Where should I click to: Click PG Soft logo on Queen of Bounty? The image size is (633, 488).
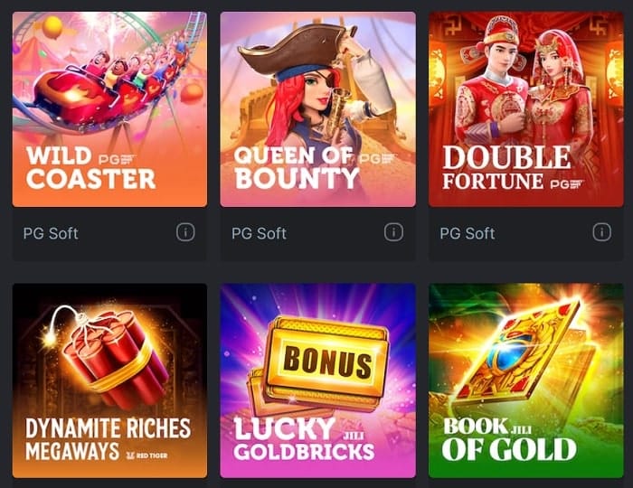click(x=377, y=158)
